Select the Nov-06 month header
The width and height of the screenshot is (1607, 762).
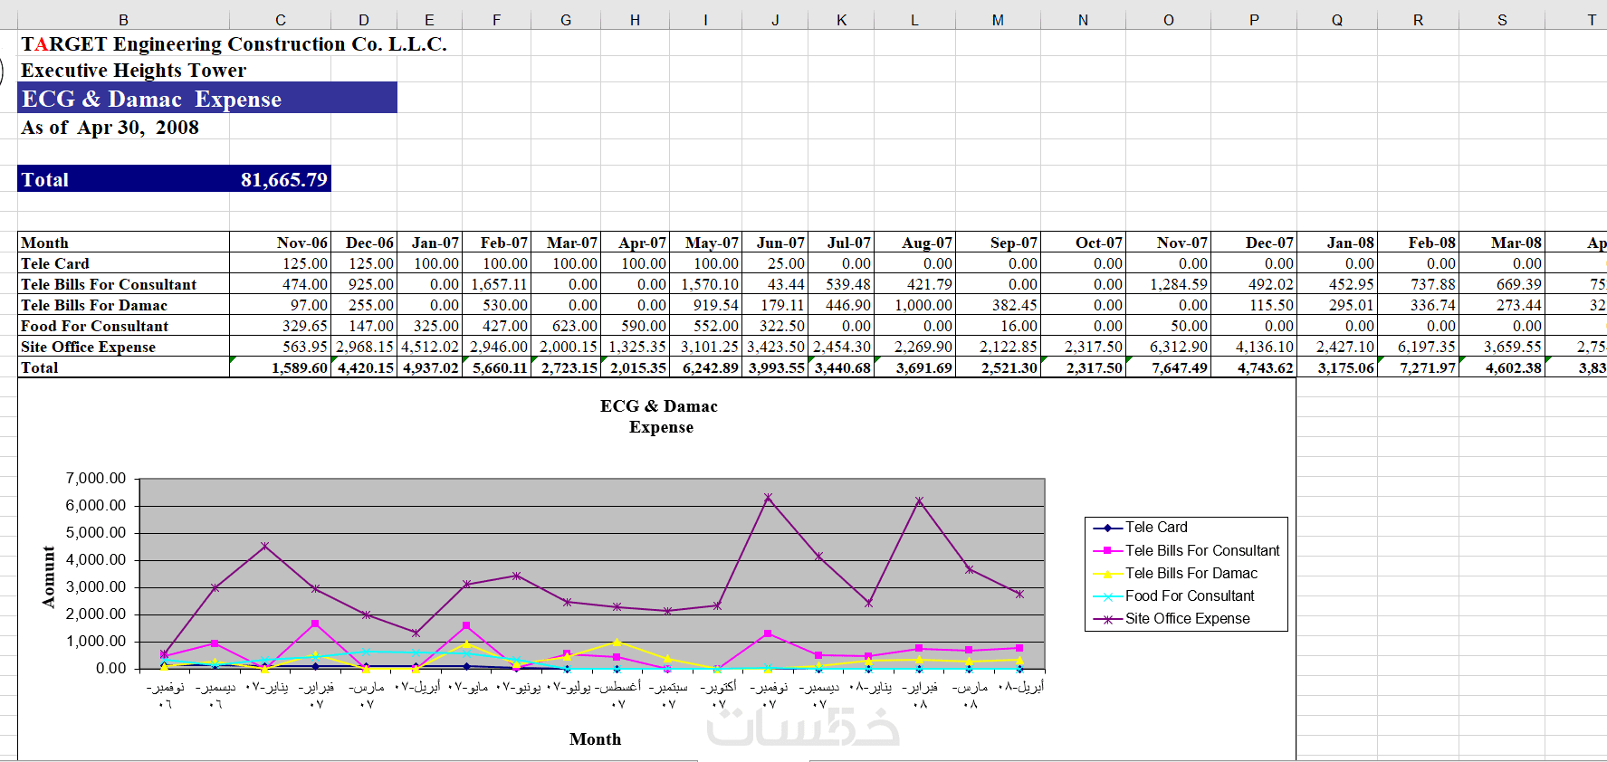pyautogui.click(x=281, y=243)
